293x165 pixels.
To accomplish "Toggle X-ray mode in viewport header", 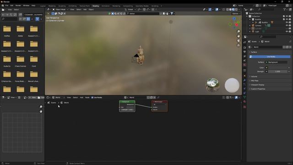I will [224, 10].
